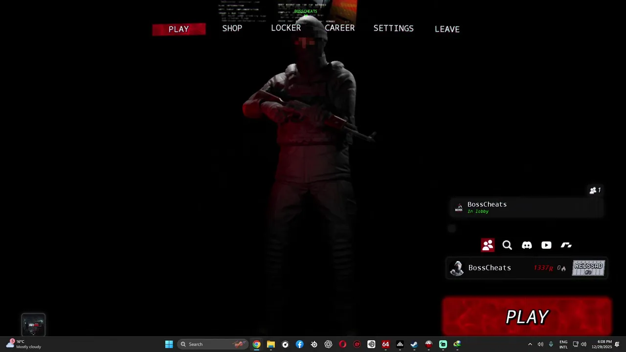Click the small preview thumbnail above weather
626x352 pixels.
click(33, 325)
